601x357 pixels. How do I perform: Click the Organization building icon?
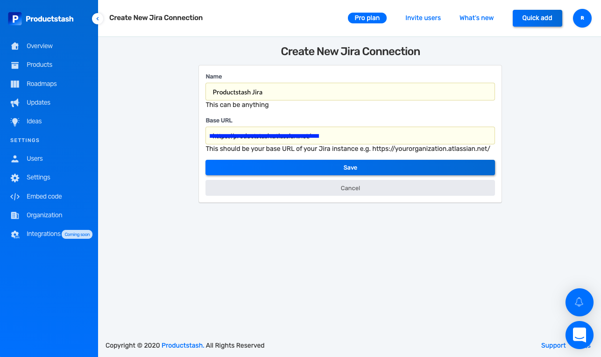tap(15, 215)
